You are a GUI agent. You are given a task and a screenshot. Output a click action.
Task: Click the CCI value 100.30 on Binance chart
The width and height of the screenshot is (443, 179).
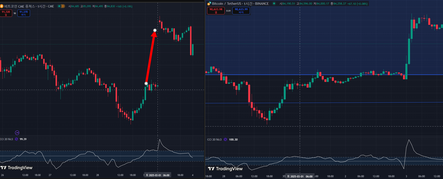(x=233, y=140)
